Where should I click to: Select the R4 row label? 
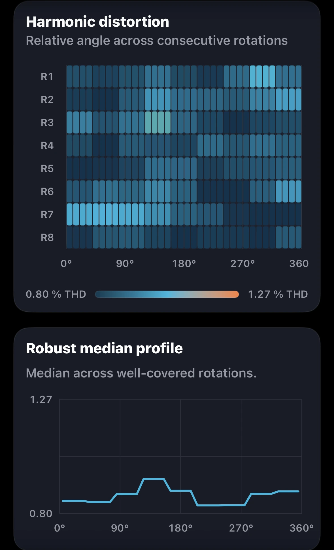47,146
